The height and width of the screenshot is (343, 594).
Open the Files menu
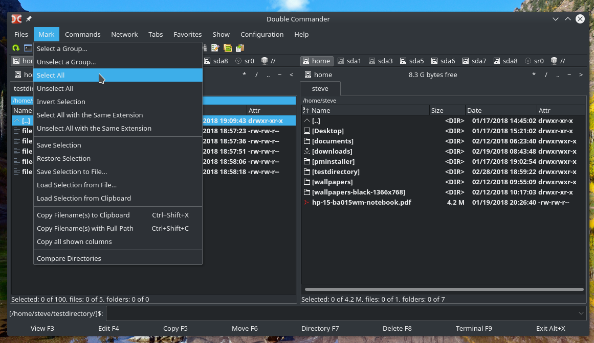click(x=21, y=34)
